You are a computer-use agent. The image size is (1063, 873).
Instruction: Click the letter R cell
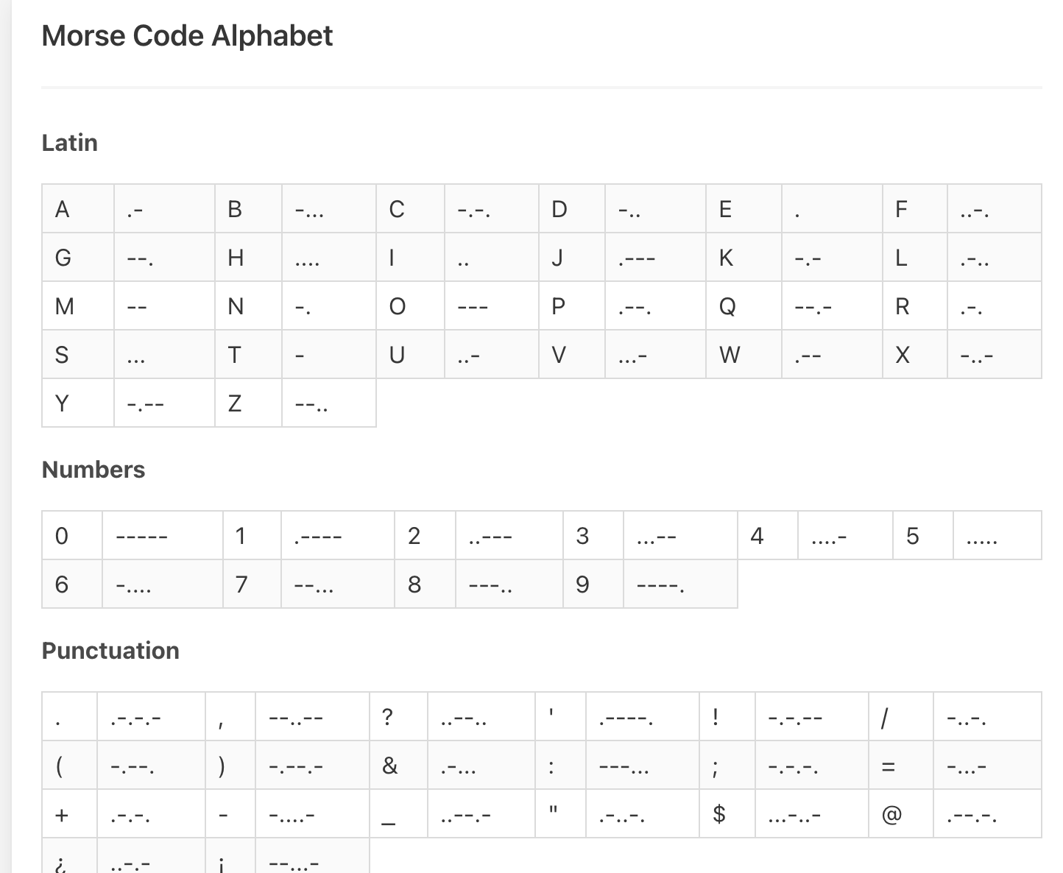pyautogui.click(x=915, y=306)
